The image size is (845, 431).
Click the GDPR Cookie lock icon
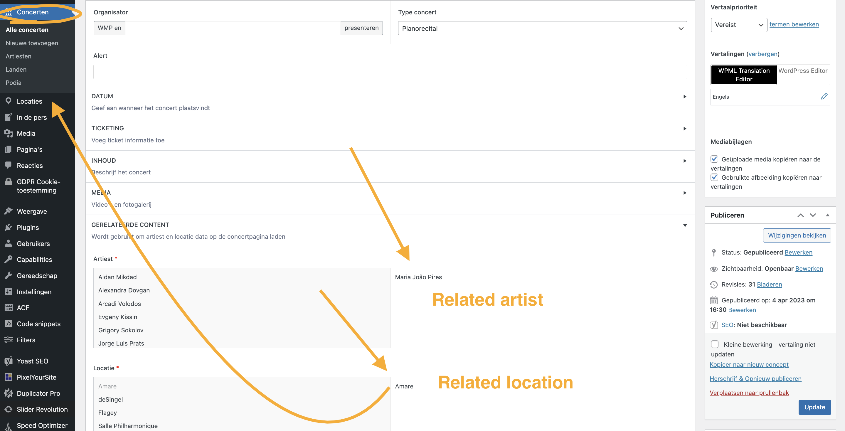tap(9, 181)
